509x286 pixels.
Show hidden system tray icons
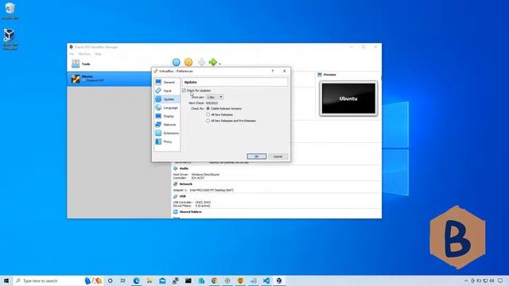[467, 280]
